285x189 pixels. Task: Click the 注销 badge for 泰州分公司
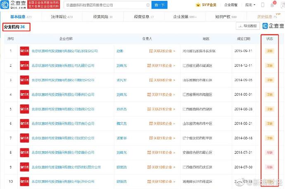[x=270, y=94]
